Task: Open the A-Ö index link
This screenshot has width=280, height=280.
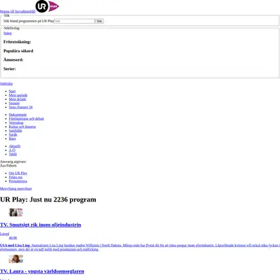Action: pyautogui.click(x=12, y=150)
